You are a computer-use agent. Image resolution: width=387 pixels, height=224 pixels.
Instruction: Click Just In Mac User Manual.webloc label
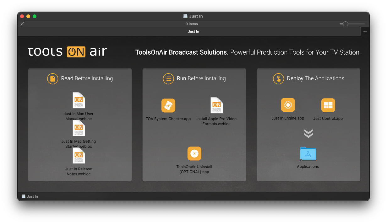coord(79,116)
